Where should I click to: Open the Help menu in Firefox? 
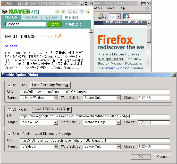pyautogui.click(x=122, y=8)
